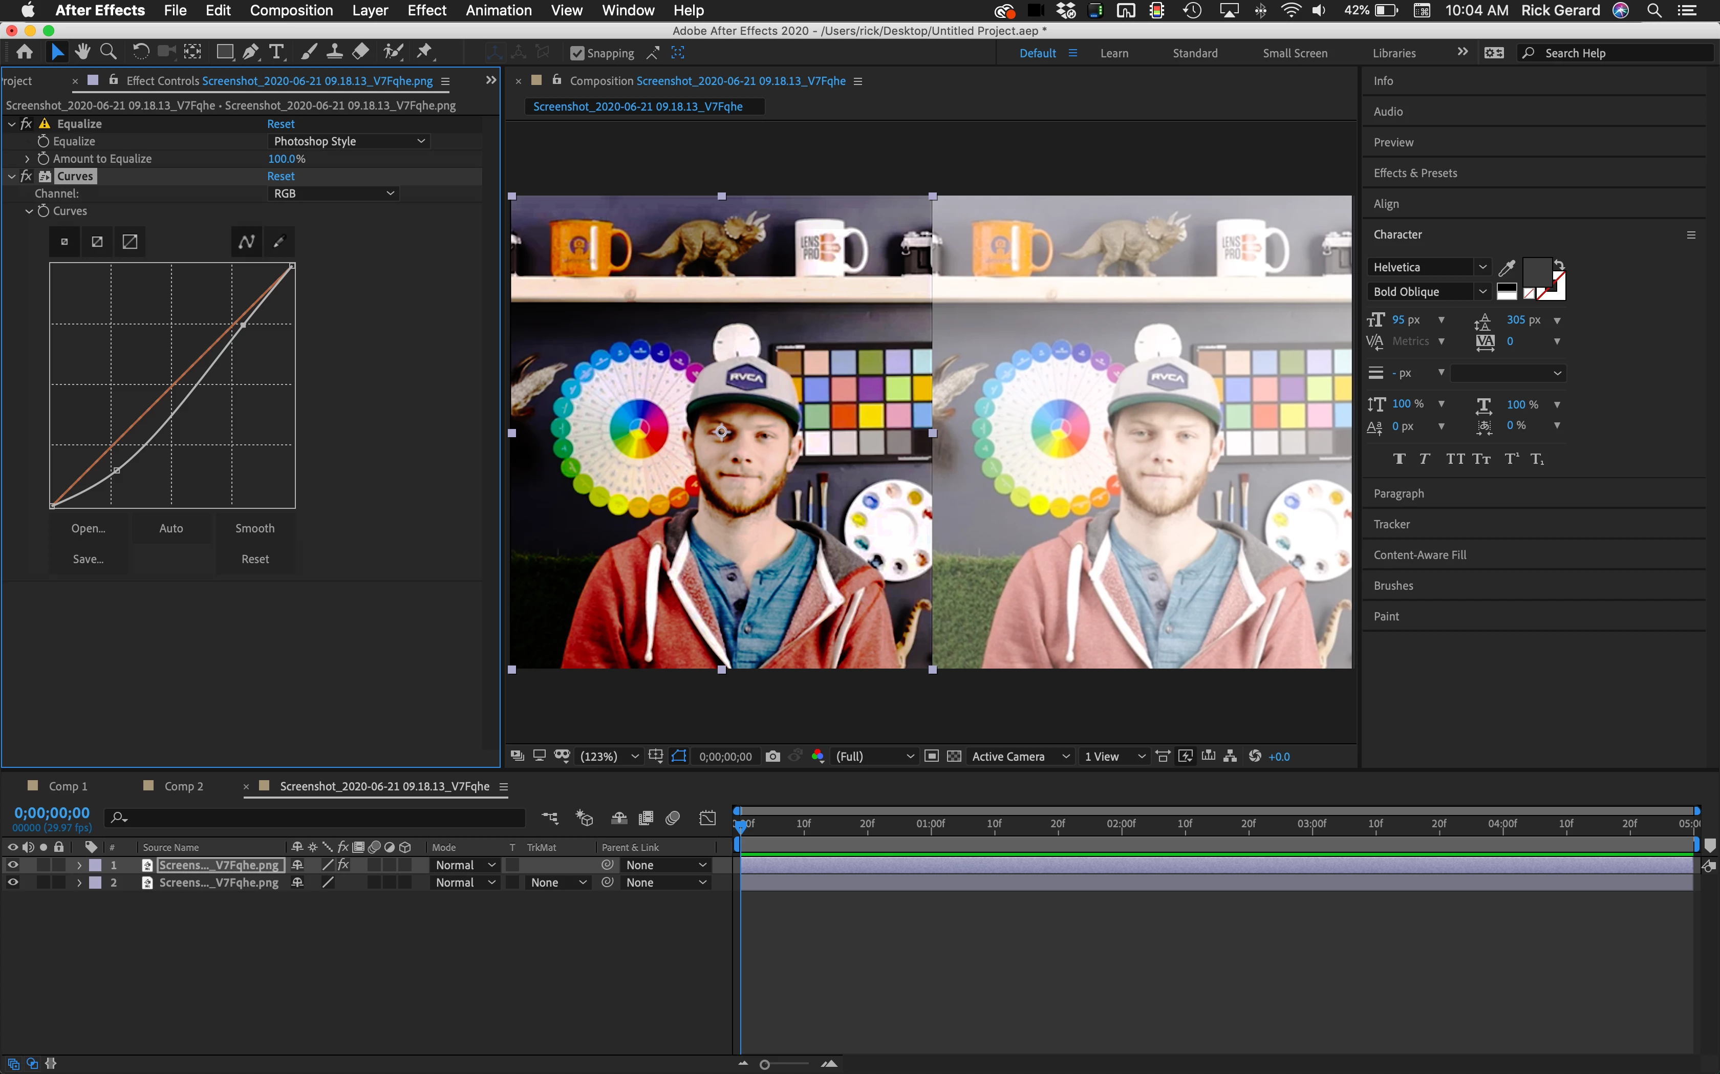Switch to the Comp 2 timeline tab

click(183, 786)
